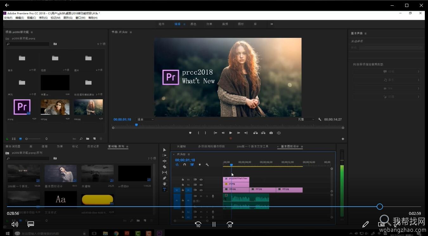Skip forward 30 seconds in player

(230, 224)
